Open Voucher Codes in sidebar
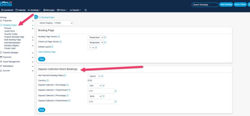 coord(11,34)
